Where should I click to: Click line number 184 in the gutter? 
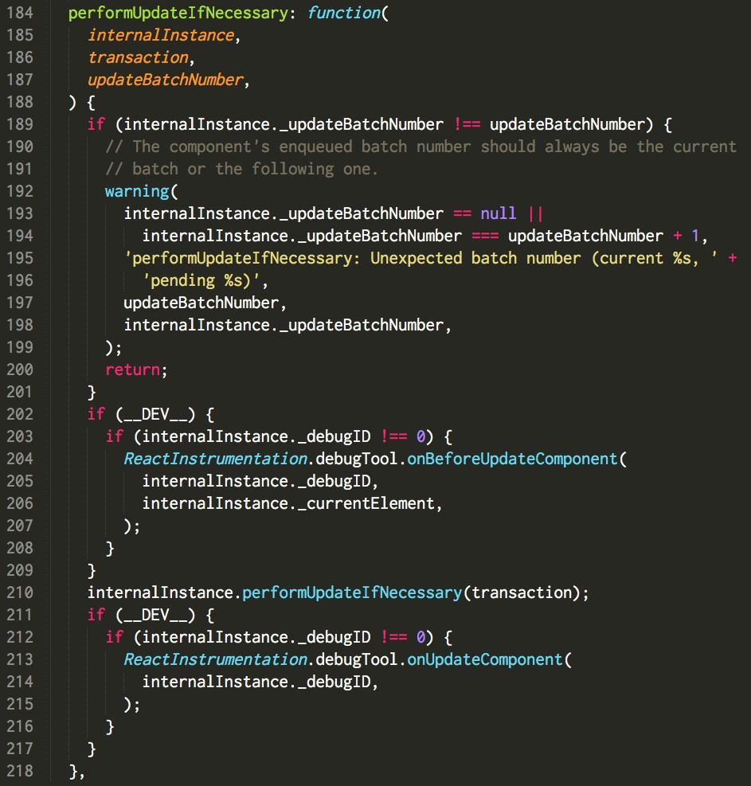pyautogui.click(x=20, y=13)
